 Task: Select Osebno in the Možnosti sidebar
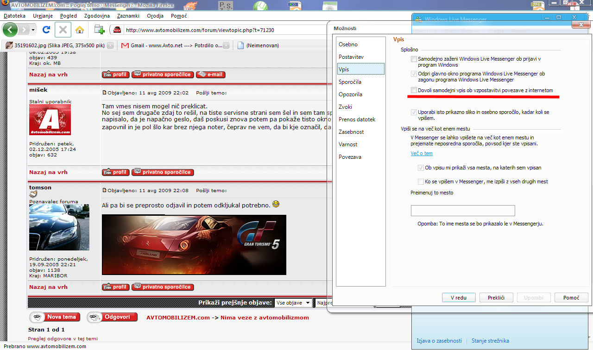[360, 44]
